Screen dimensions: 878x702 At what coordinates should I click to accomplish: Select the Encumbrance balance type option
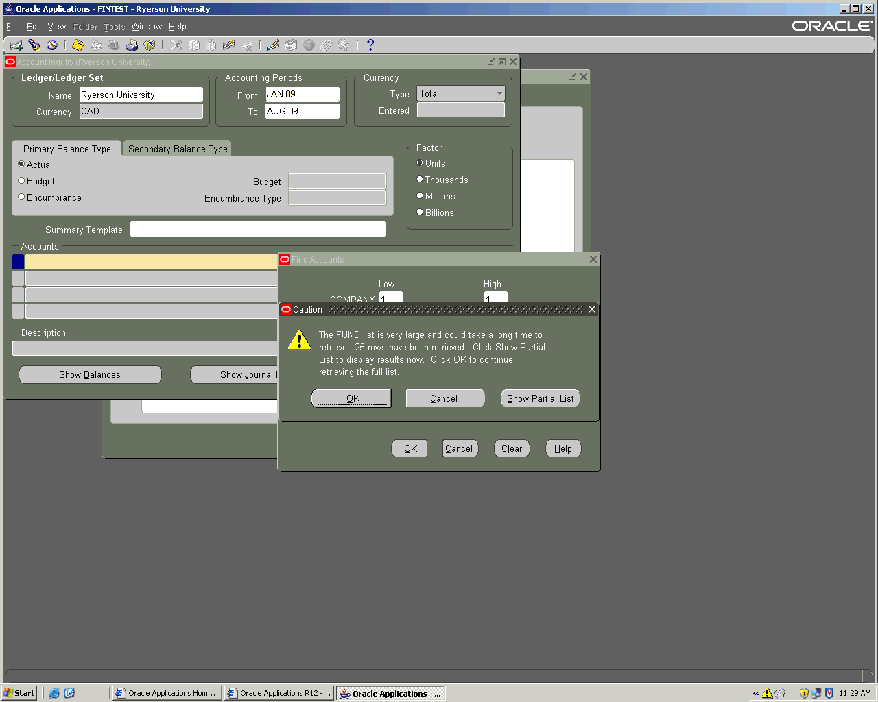[21, 197]
